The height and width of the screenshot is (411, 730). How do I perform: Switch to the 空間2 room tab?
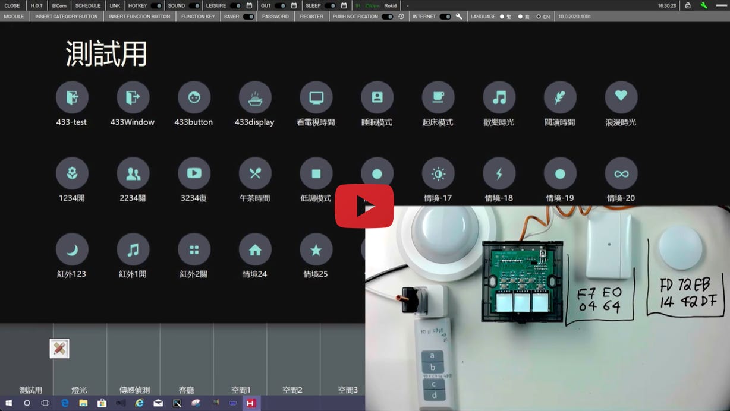pyautogui.click(x=294, y=359)
